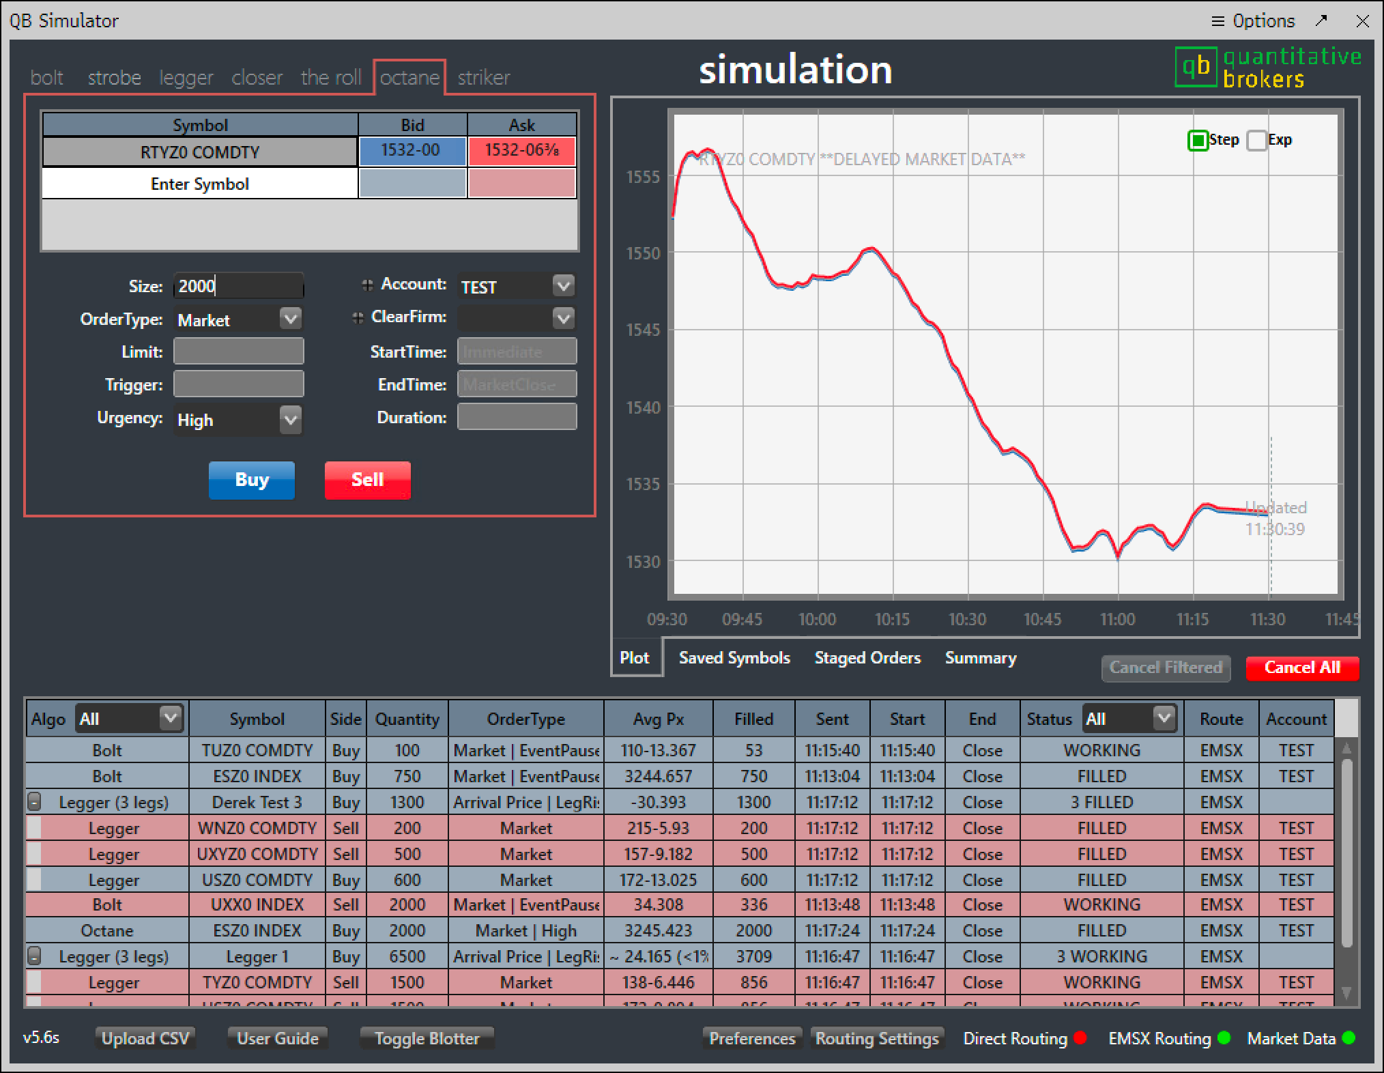The height and width of the screenshot is (1073, 1384).
Task: Collapse the Legger 1 group
Action: 33,956
